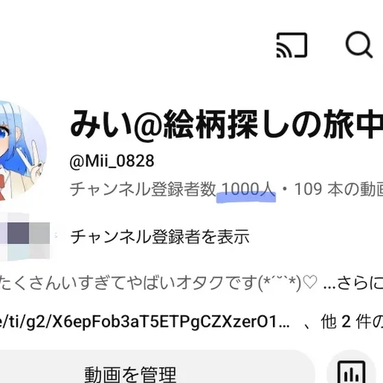The width and height of the screenshot is (383, 383).
Task: Tap the blurred subscriber avatars thumbnail
Action: [25, 236]
